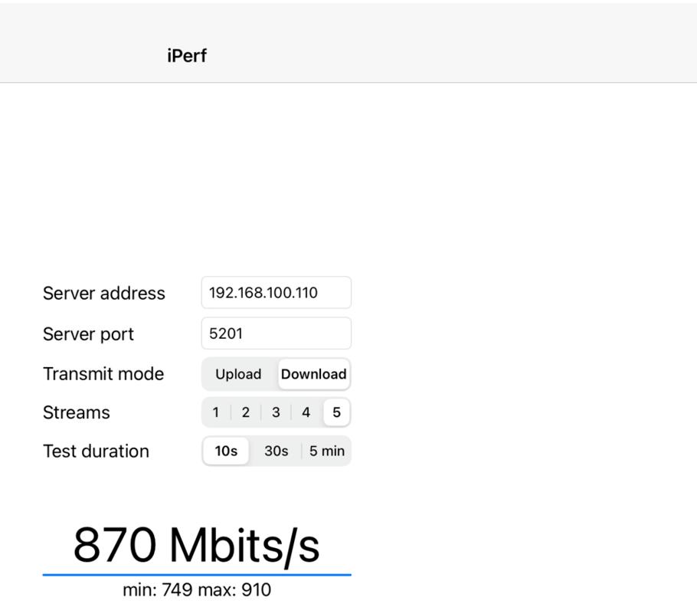Click the Transmit mode label
Viewport: 697px width, 604px height.
(103, 374)
